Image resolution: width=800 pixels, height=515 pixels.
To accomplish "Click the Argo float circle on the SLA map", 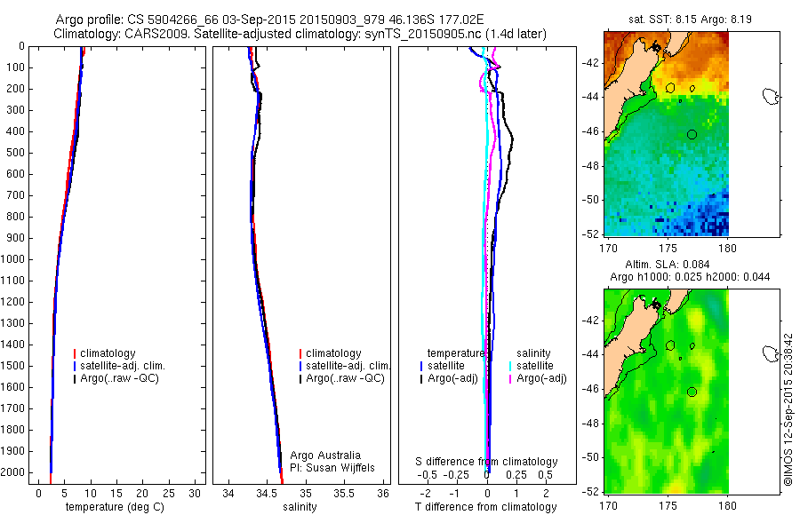I will click(x=692, y=392).
